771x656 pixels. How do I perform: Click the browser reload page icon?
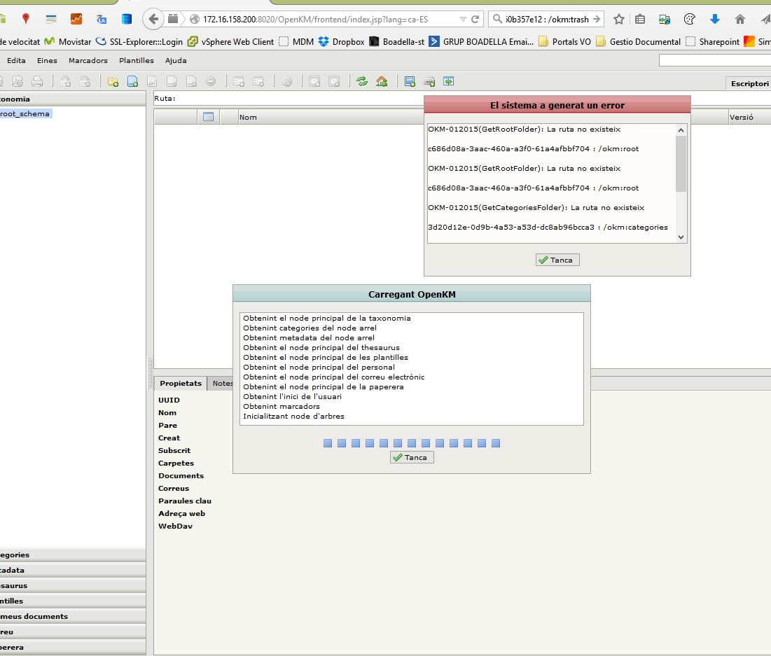coord(475,19)
